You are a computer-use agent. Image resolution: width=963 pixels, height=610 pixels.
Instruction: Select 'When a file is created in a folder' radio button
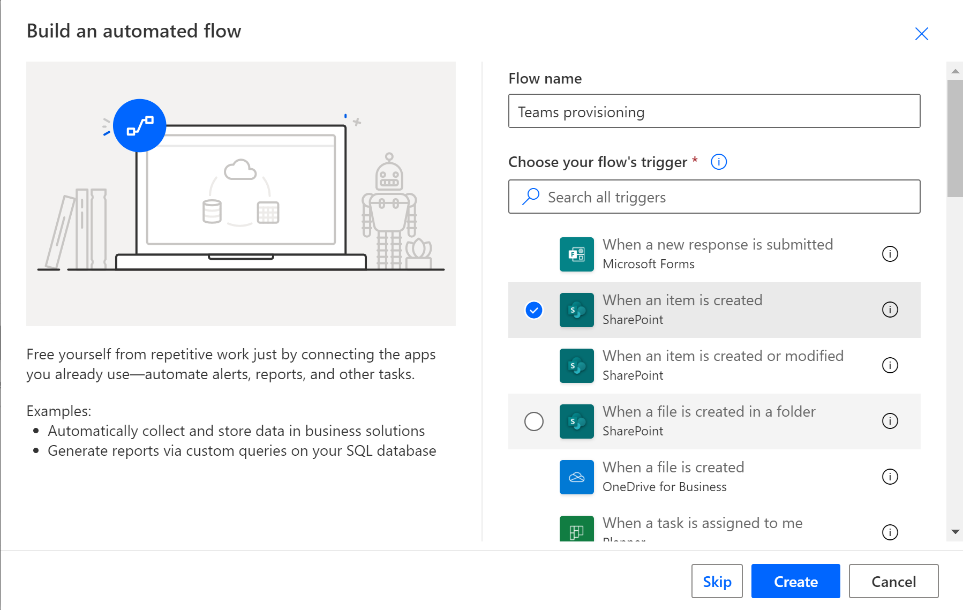(533, 421)
